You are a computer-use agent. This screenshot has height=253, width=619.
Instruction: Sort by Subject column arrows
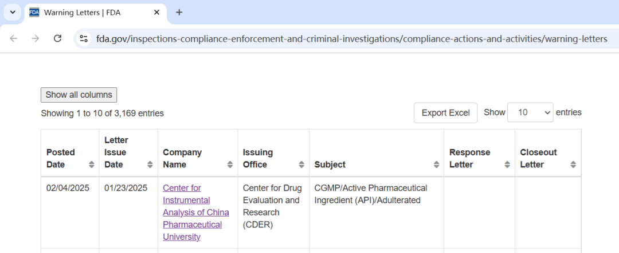[436, 164]
